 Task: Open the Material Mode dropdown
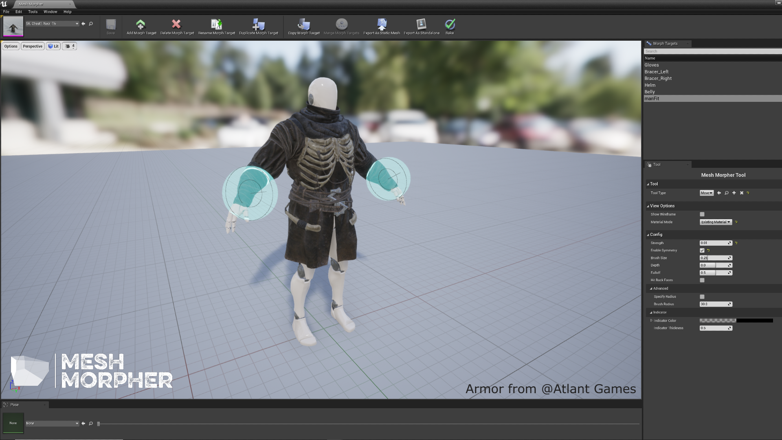715,222
